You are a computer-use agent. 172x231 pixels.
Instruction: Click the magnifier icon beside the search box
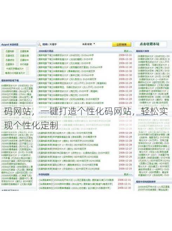39,44
